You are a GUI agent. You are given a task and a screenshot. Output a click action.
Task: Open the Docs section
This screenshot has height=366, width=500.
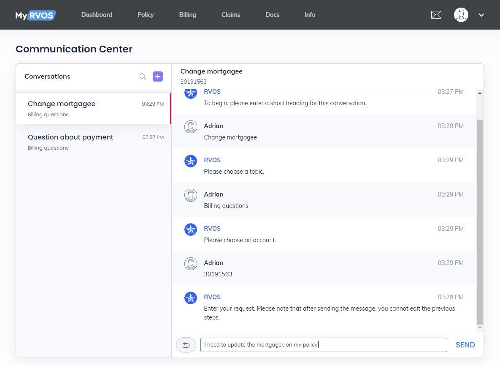pyautogui.click(x=272, y=15)
